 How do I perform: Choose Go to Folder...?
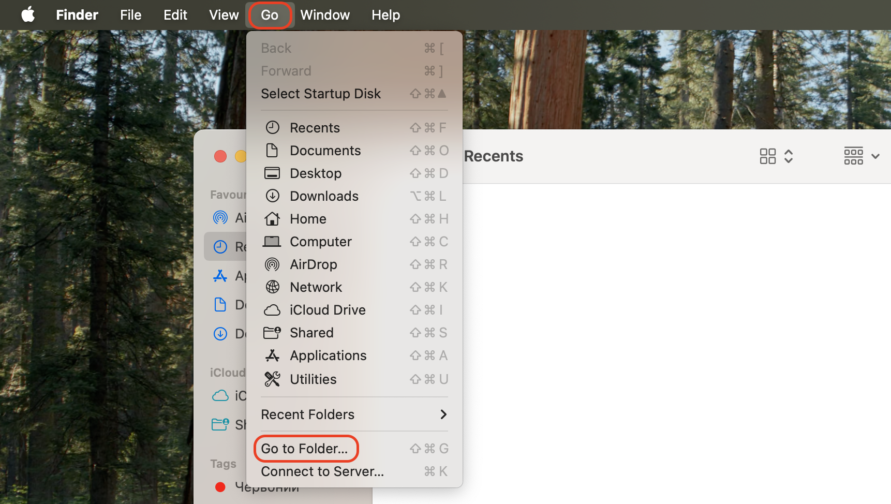tap(304, 449)
